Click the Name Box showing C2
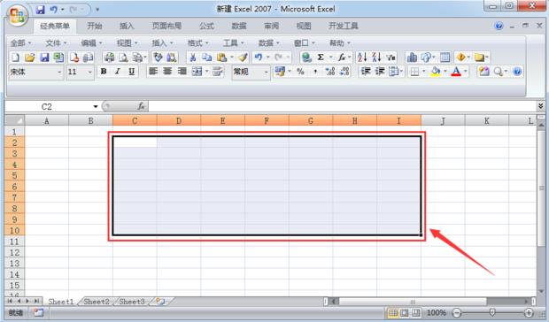Viewport: 549px width, 322px height. tap(52, 106)
